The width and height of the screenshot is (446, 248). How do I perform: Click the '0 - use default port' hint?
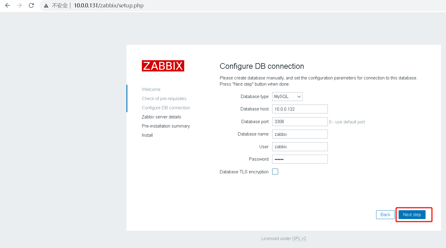coord(347,122)
